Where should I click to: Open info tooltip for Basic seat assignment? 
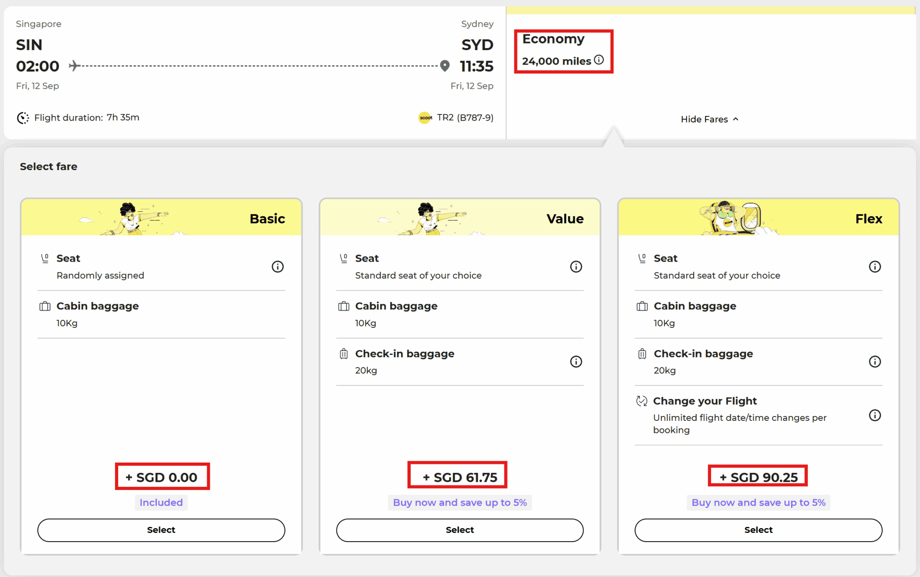pyautogui.click(x=277, y=267)
